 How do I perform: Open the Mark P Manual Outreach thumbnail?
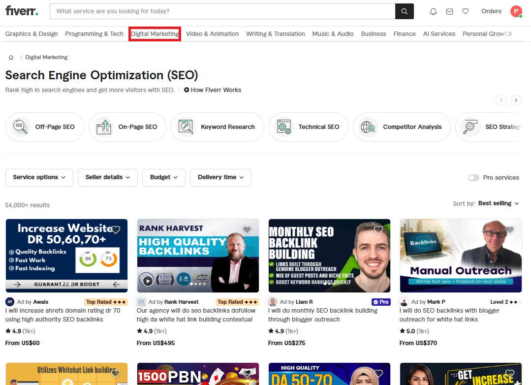(461, 256)
